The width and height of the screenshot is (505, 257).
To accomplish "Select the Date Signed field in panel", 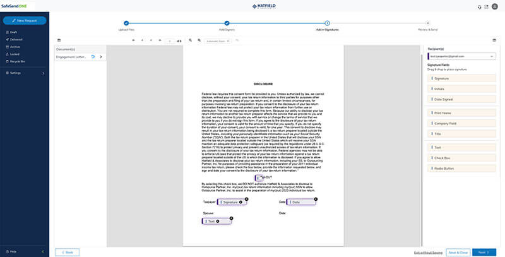I will (461, 99).
